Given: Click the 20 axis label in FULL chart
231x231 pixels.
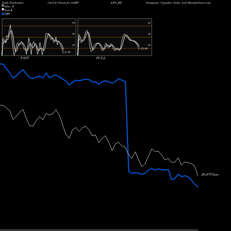Looking at the screenshot, I should click(x=149, y=45).
